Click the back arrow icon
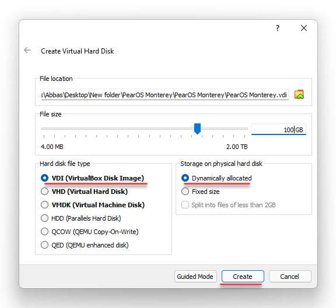The height and width of the screenshot is (308, 336). 27,51
